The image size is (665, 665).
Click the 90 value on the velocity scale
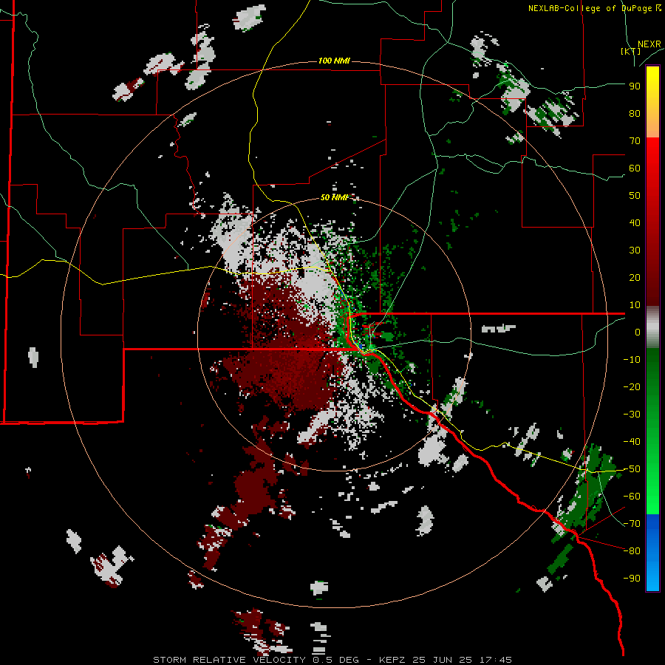click(x=635, y=86)
